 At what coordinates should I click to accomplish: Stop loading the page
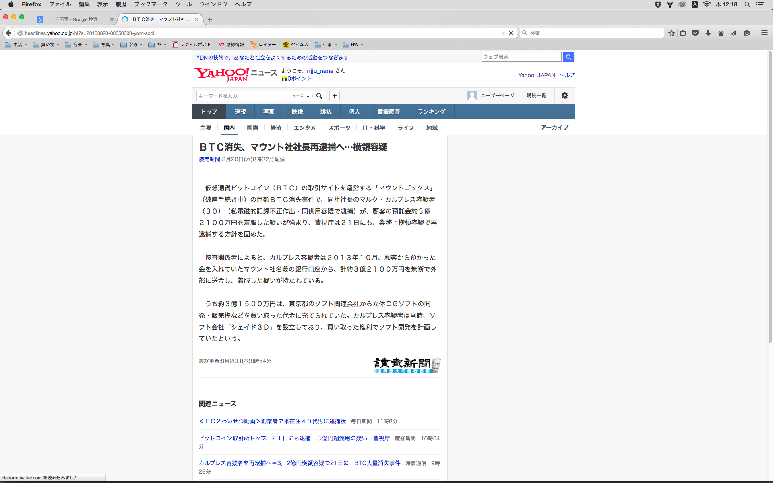(511, 33)
